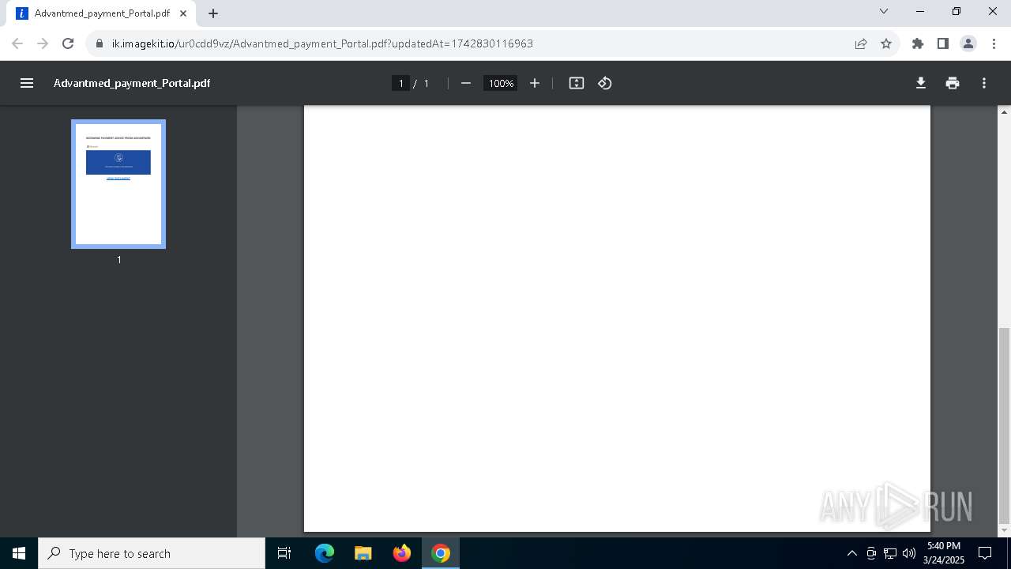Viewport: 1011px width, 569px height.
Task: Click the page number input field
Action: pos(400,83)
